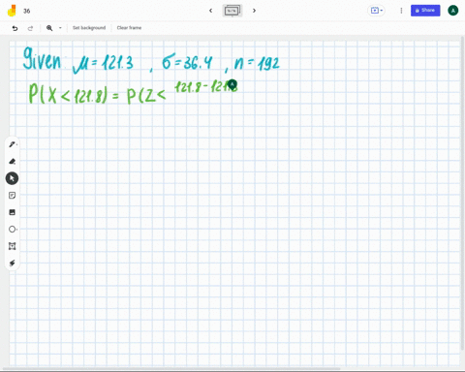Add a sticky note

13,196
